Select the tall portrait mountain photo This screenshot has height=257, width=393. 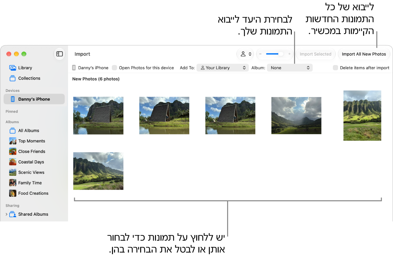click(x=362, y=116)
